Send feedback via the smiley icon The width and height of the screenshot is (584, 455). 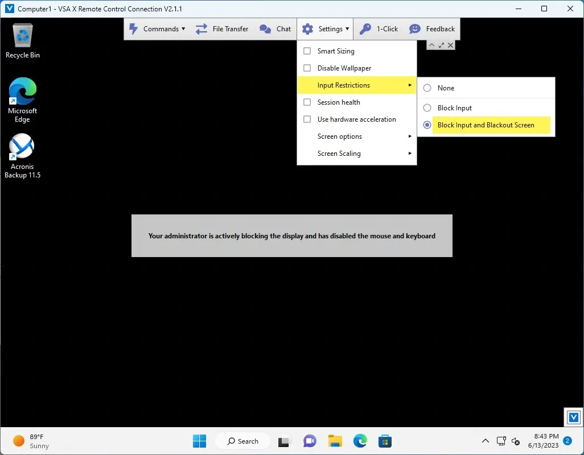pos(416,29)
